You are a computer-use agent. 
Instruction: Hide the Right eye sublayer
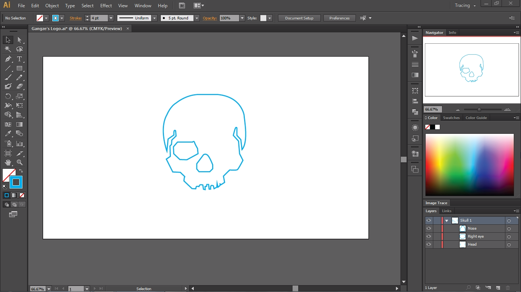(x=429, y=236)
